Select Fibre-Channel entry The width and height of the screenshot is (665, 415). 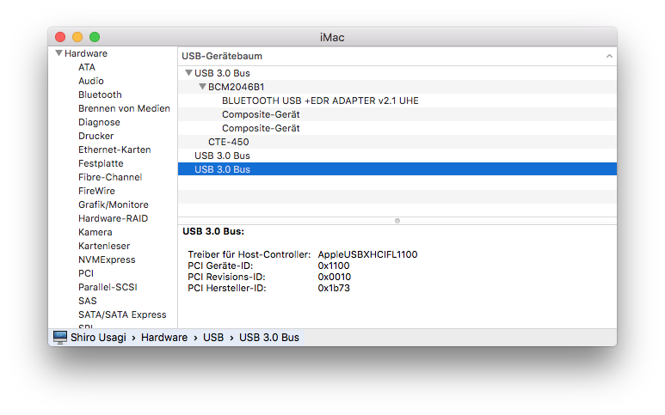pyautogui.click(x=110, y=178)
